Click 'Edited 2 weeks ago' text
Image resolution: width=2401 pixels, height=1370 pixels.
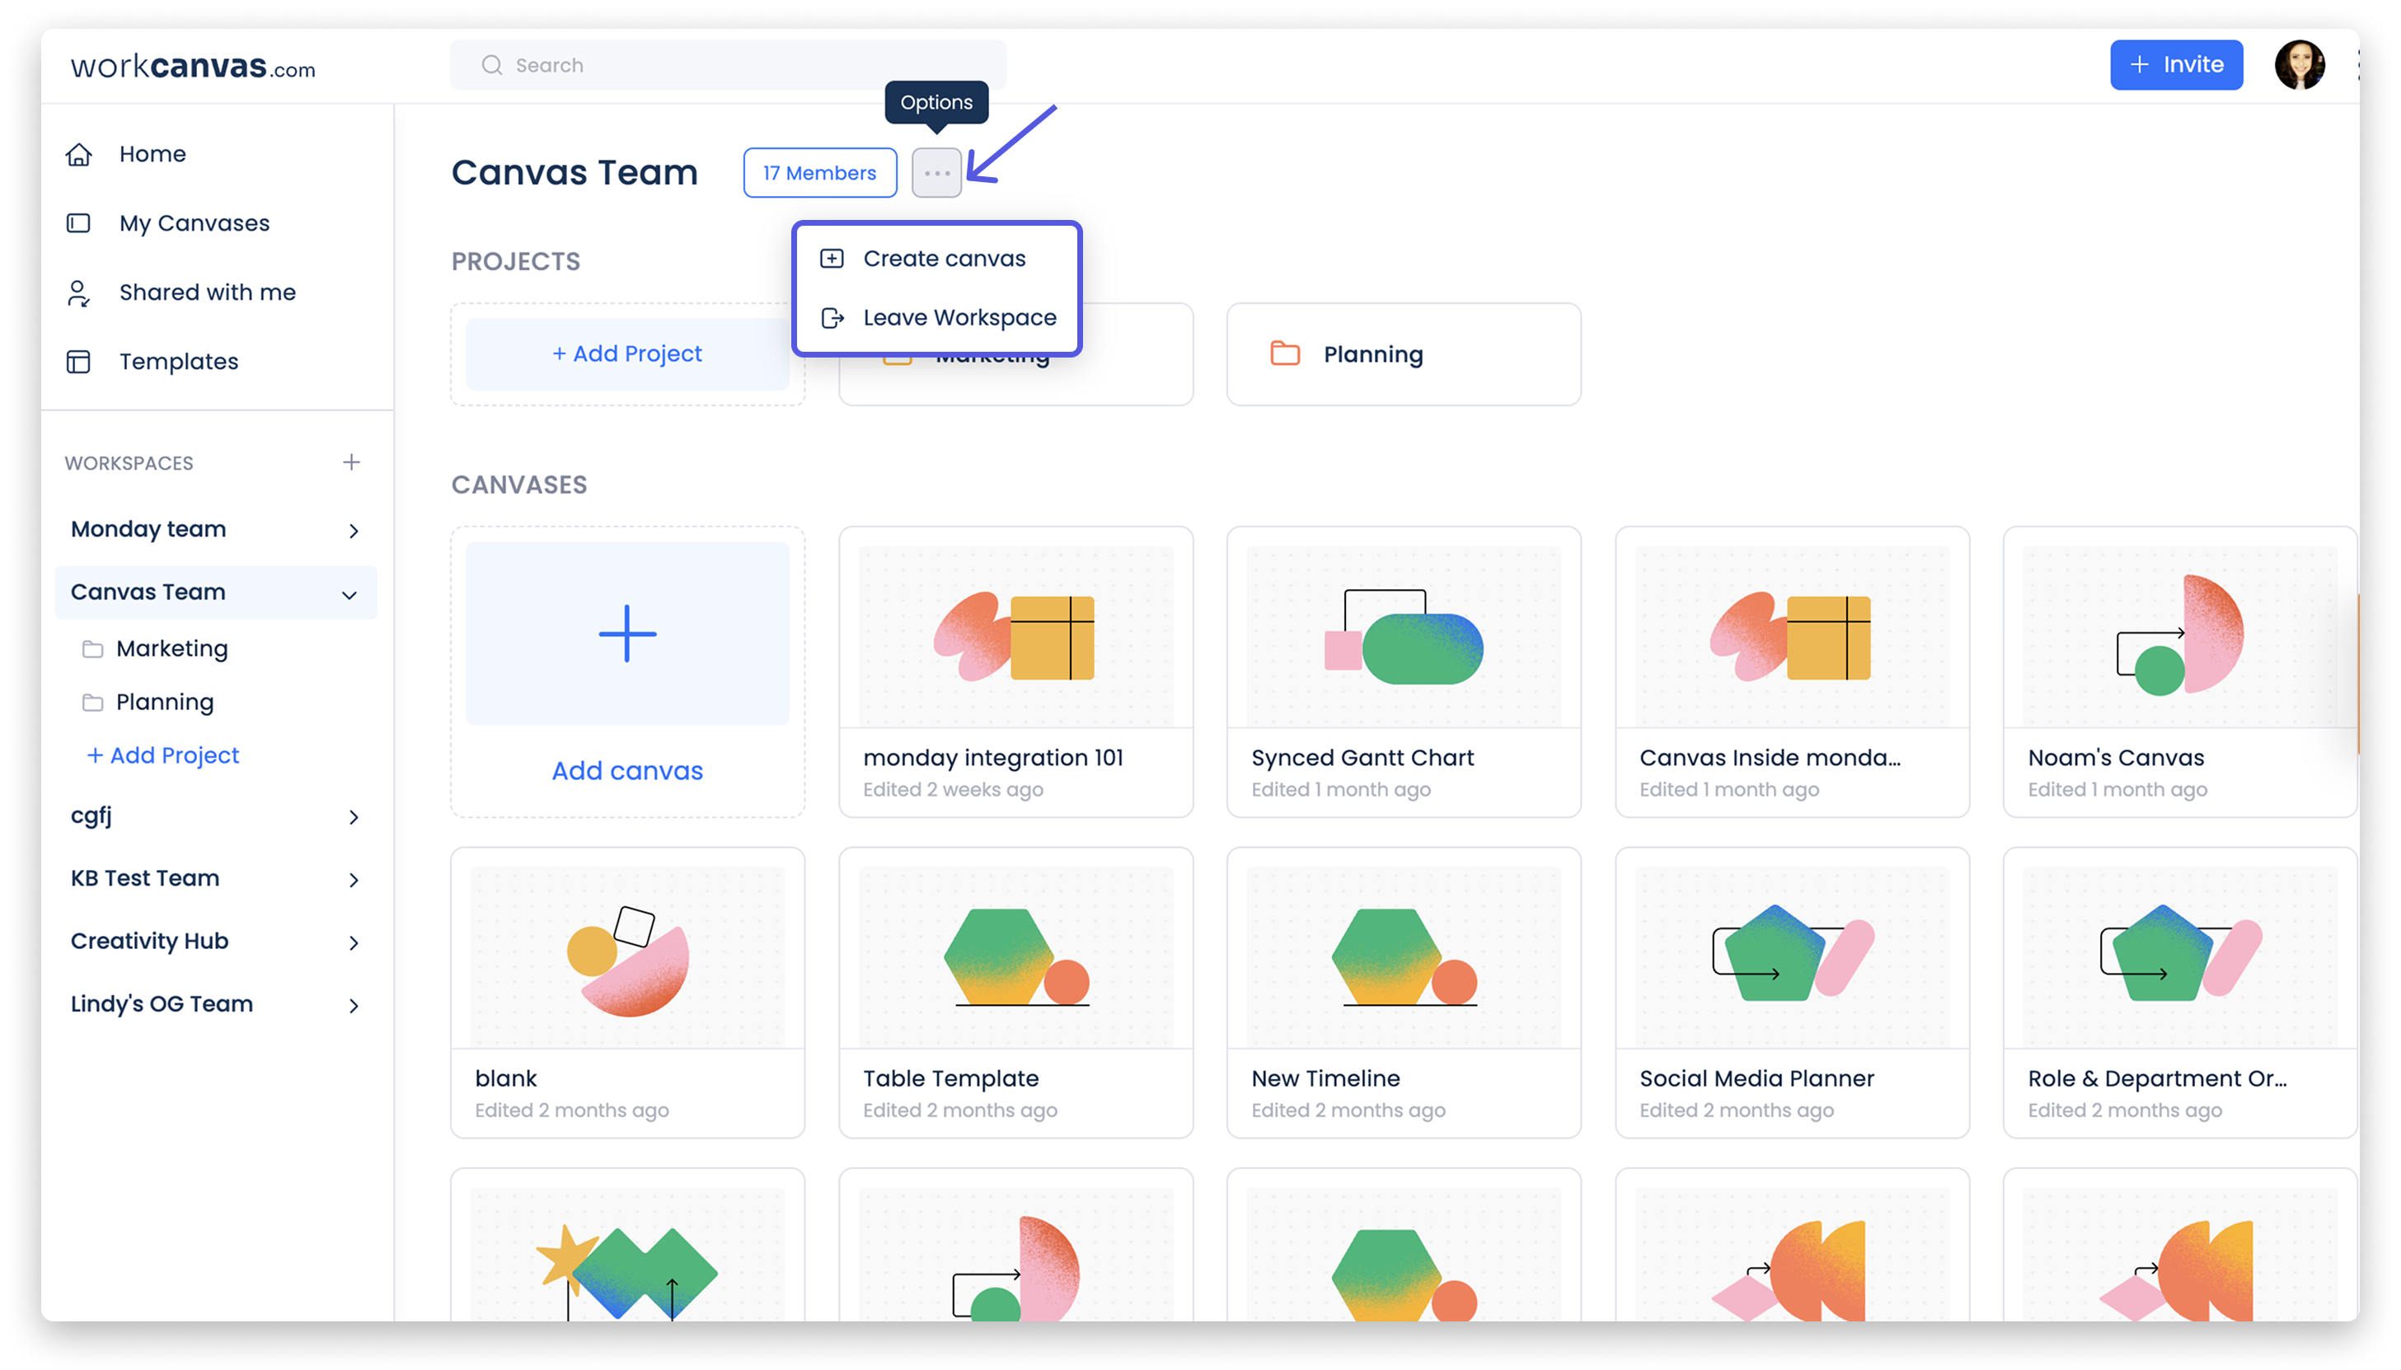953,789
